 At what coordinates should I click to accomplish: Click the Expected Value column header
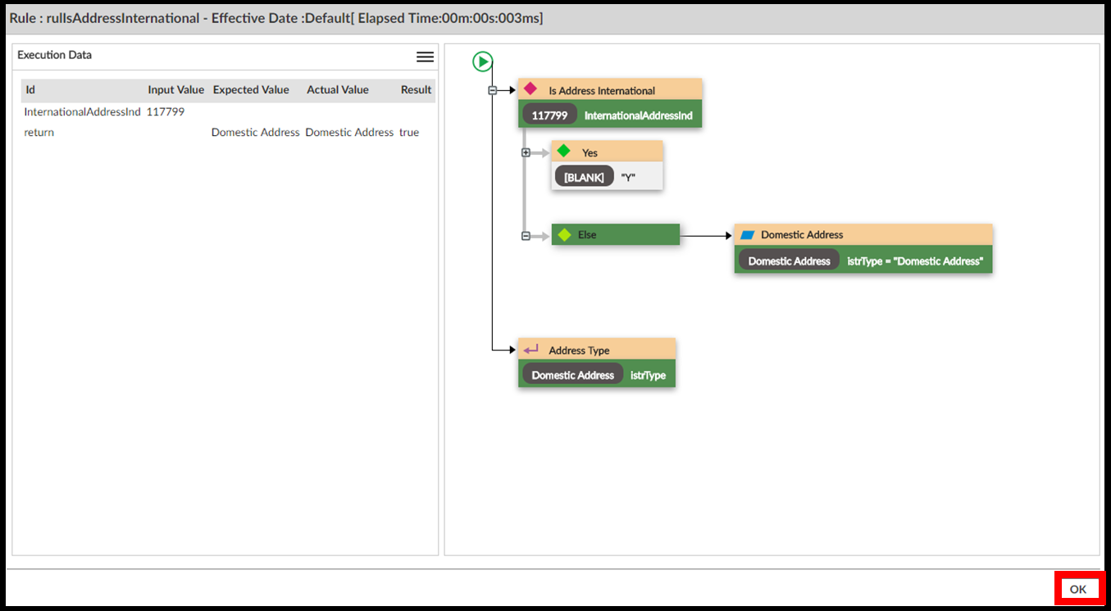(251, 90)
